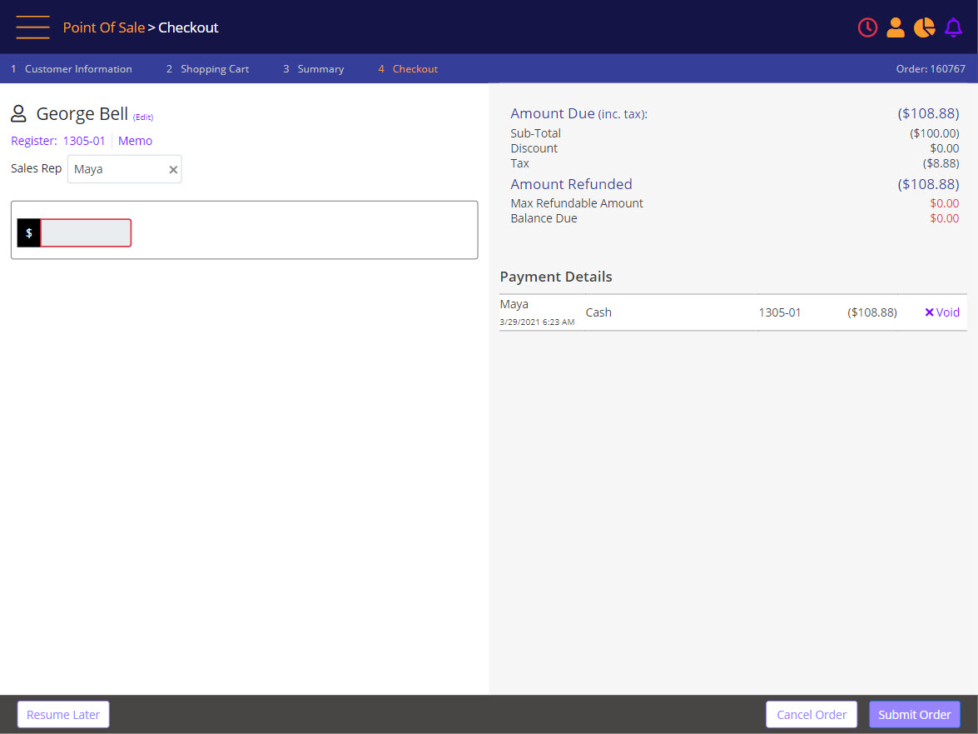Click the Cancel Order button
The image size is (978, 734).
(x=812, y=715)
